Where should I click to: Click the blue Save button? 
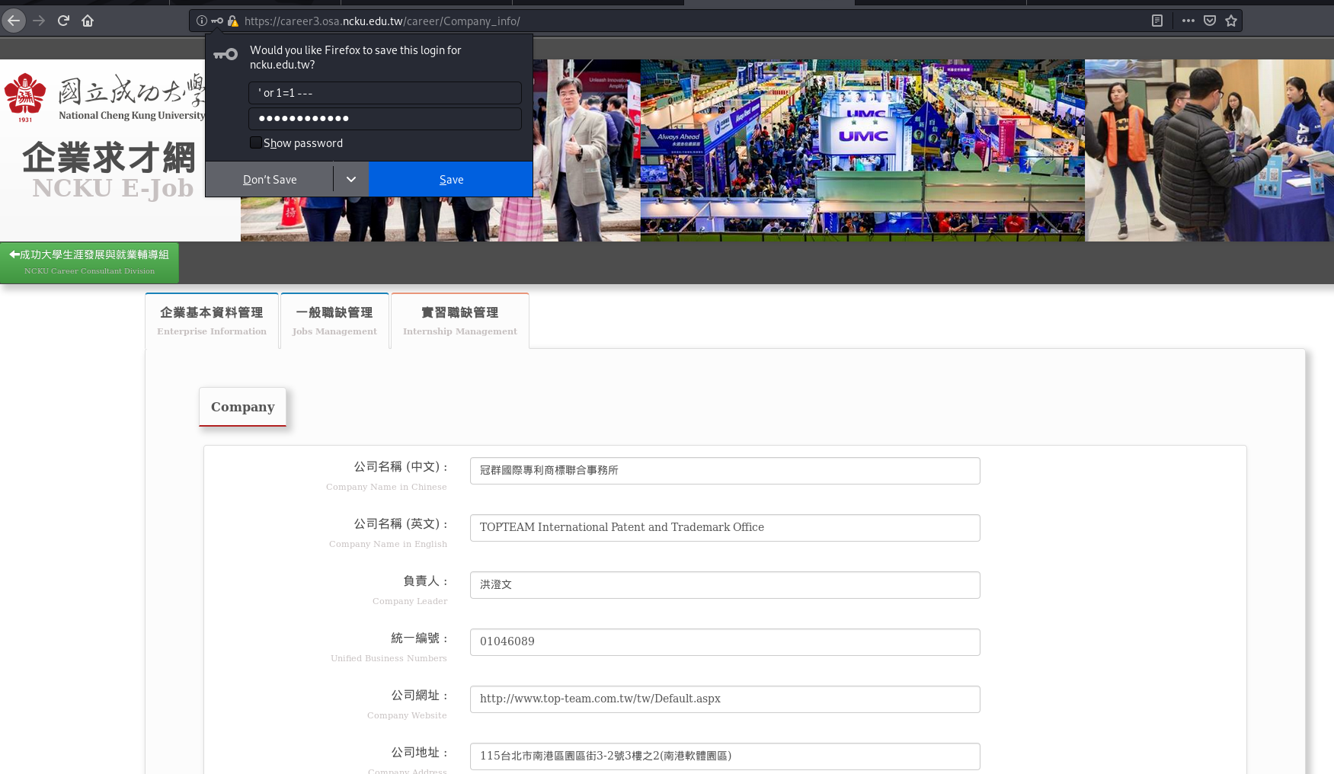coord(451,179)
